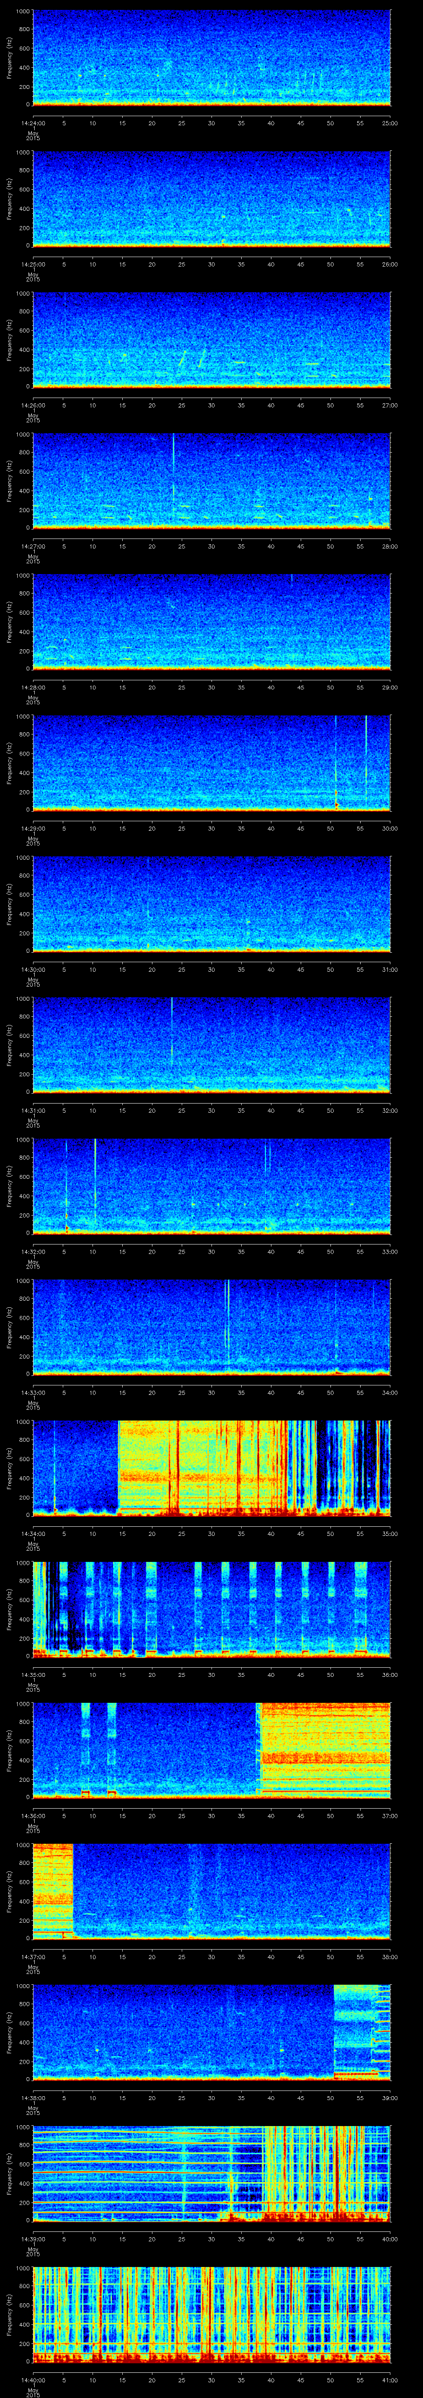Select the spectrogram panel starting at 14:34:00
This screenshot has width=423, height=2398.
211,1468
